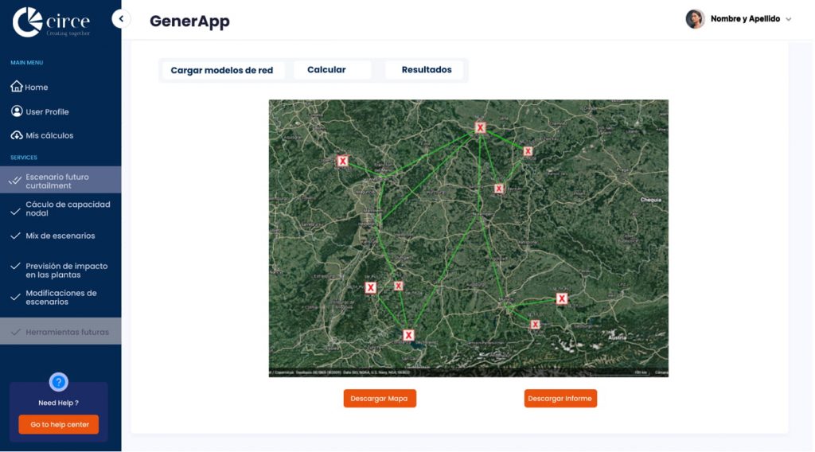Click Go to help center button

tap(59, 425)
